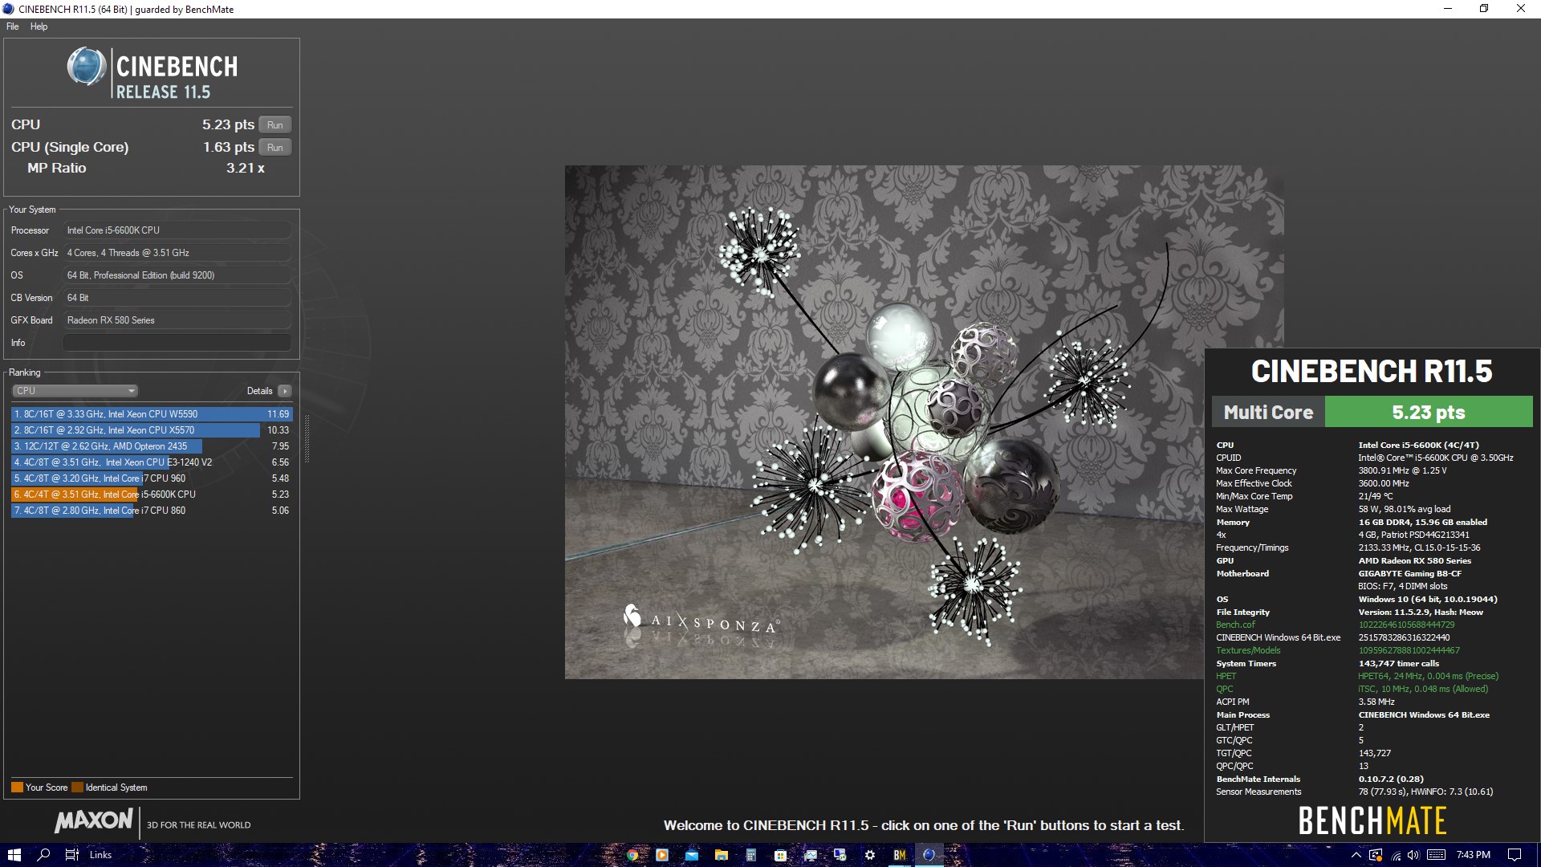Select Xeon W5590 ranking entry
Viewport: 1541px width, 867px height.
[152, 414]
